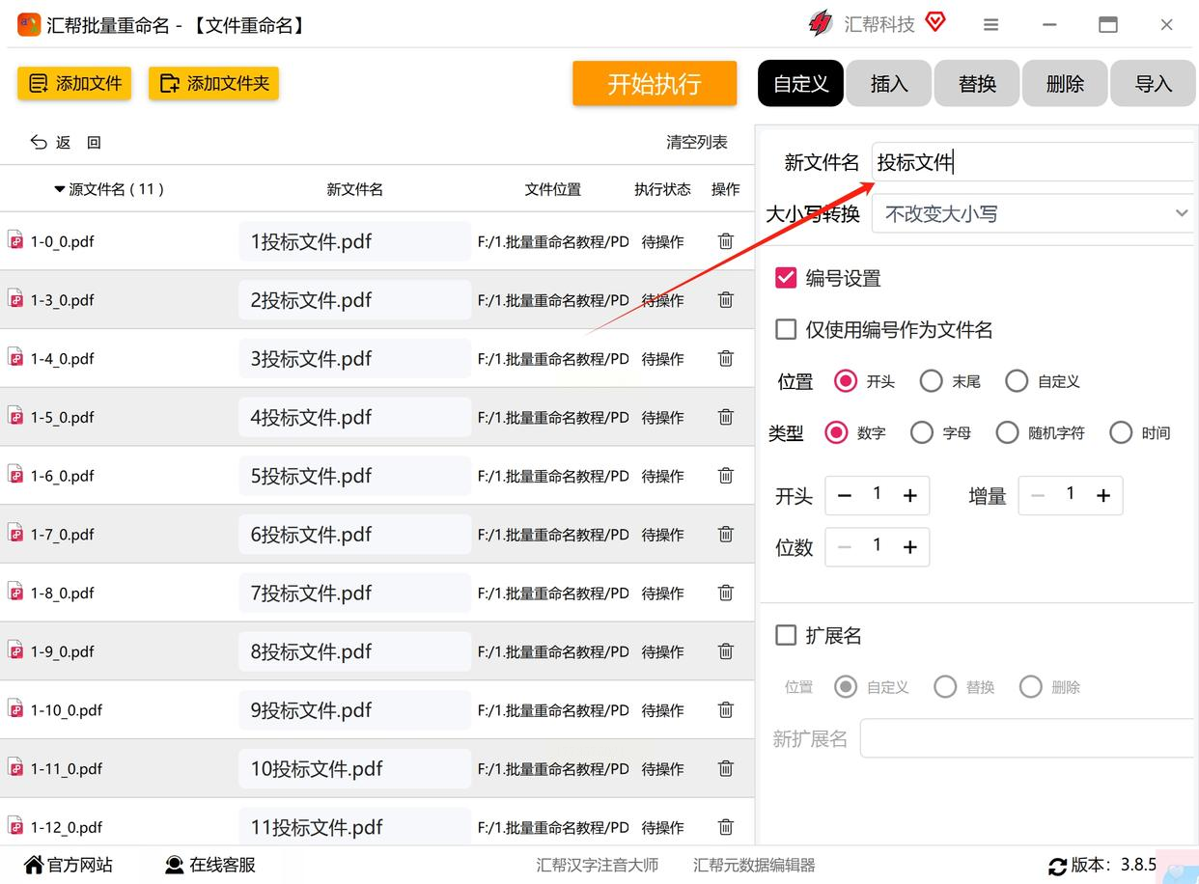Select 开头 position radio button

846,381
